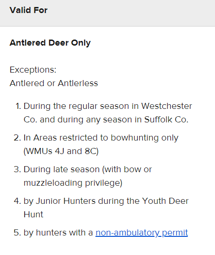Viewport: 215px width, 255px height.
Task: Click list number 5 marker
Action: 18,233
